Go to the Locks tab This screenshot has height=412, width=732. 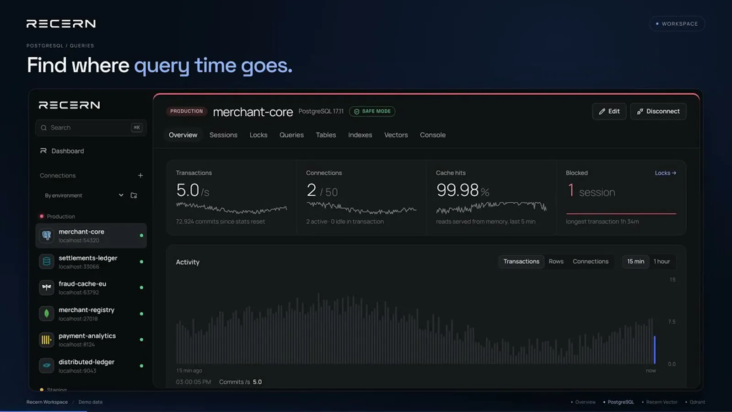coord(258,135)
